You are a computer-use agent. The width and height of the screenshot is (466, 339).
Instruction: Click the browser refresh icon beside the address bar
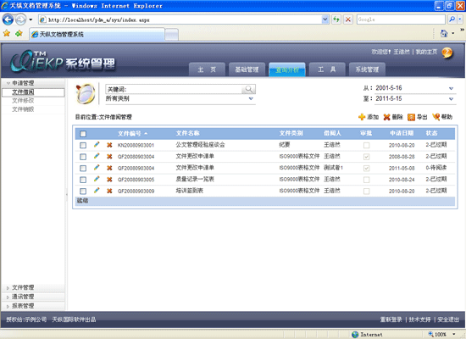pos(336,19)
